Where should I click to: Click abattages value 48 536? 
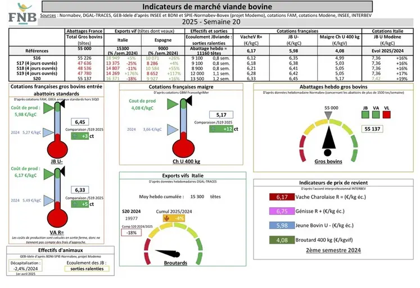point(84,68)
